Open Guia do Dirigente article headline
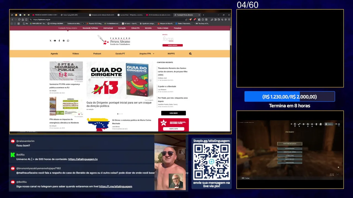 tap(119, 104)
